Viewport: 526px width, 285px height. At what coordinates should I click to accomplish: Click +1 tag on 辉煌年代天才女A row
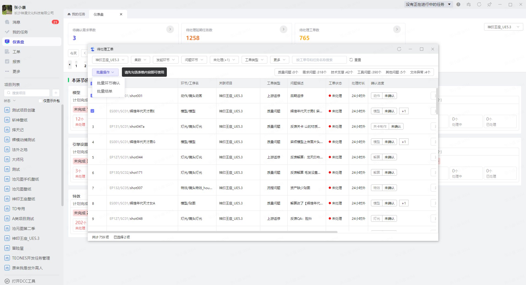point(404,203)
